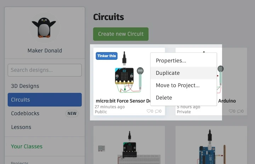255x164 pixels.
Task: Click the NEW badge beside Codeblocks
Action: (x=72, y=113)
